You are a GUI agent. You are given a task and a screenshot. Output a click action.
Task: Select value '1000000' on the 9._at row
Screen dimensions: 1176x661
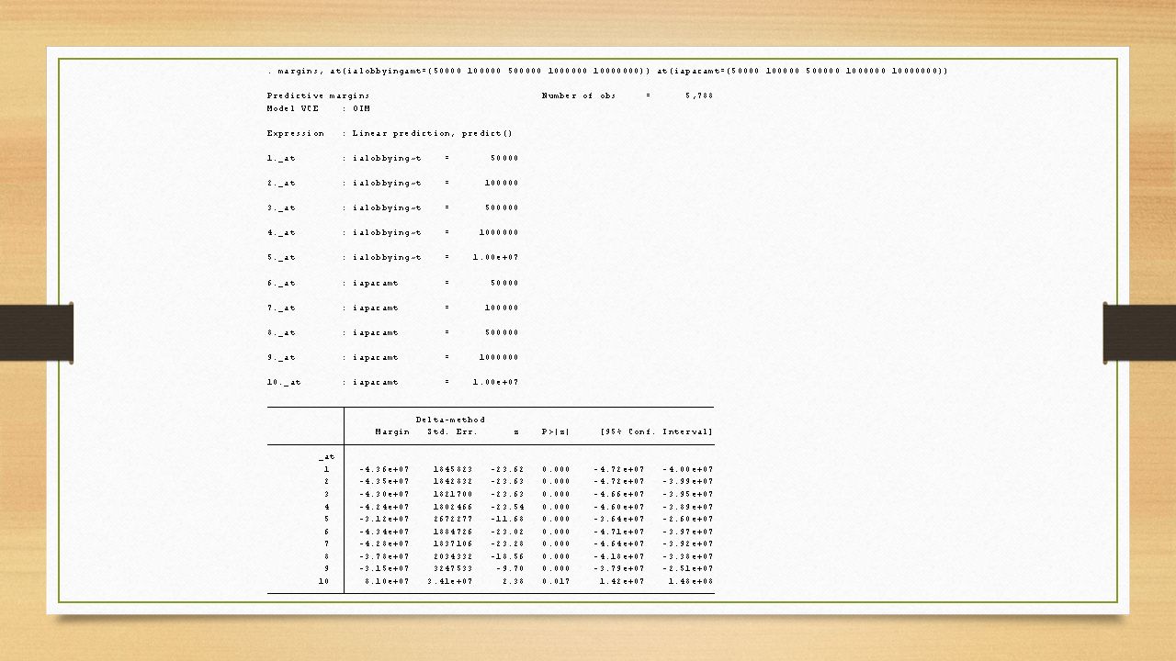[499, 357]
